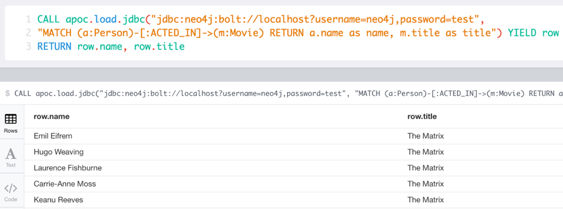The width and height of the screenshot is (563, 209).
Task: Click the row.title column header
Action: (x=422, y=117)
